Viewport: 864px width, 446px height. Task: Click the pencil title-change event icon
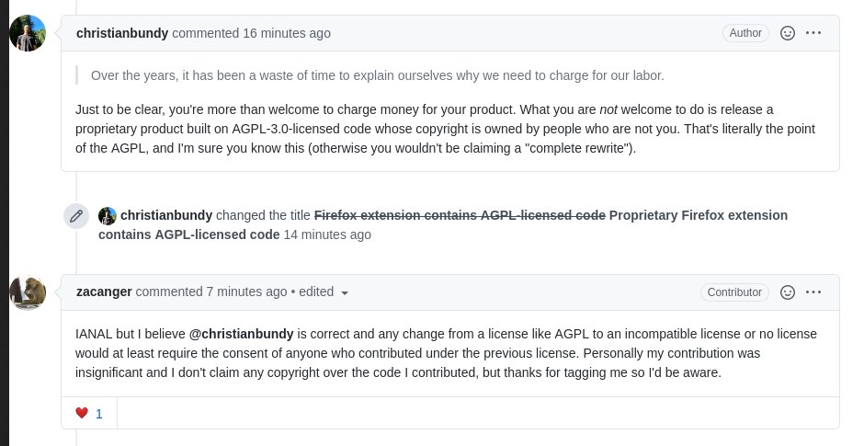click(x=76, y=215)
